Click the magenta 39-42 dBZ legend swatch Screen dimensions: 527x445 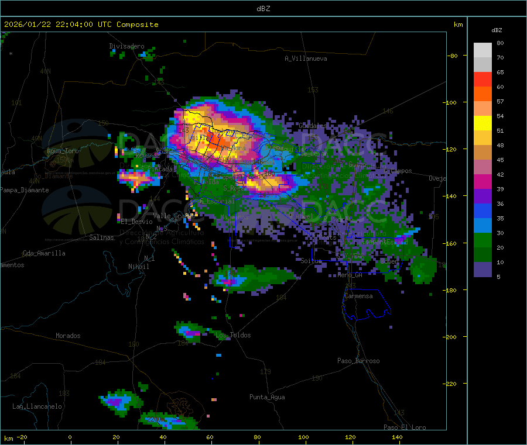[482, 181]
